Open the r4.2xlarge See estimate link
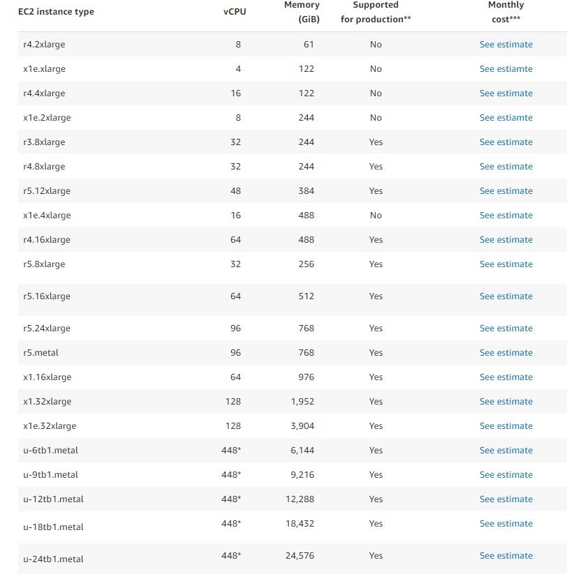Screen dimensions: 567x574 coord(506,45)
